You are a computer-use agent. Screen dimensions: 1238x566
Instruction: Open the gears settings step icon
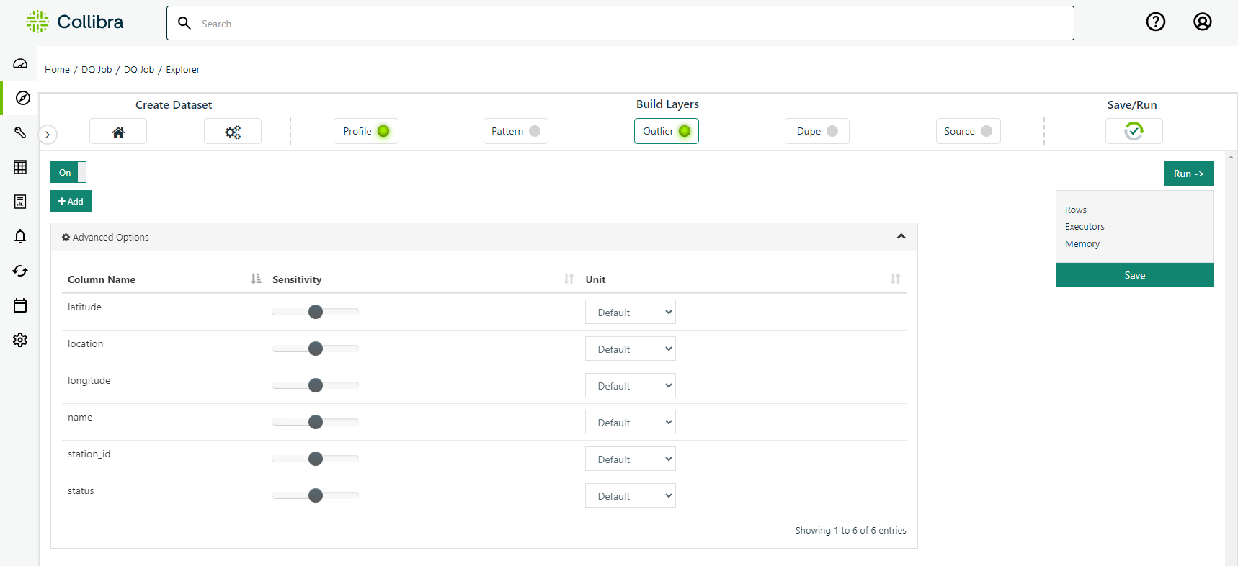(x=232, y=132)
